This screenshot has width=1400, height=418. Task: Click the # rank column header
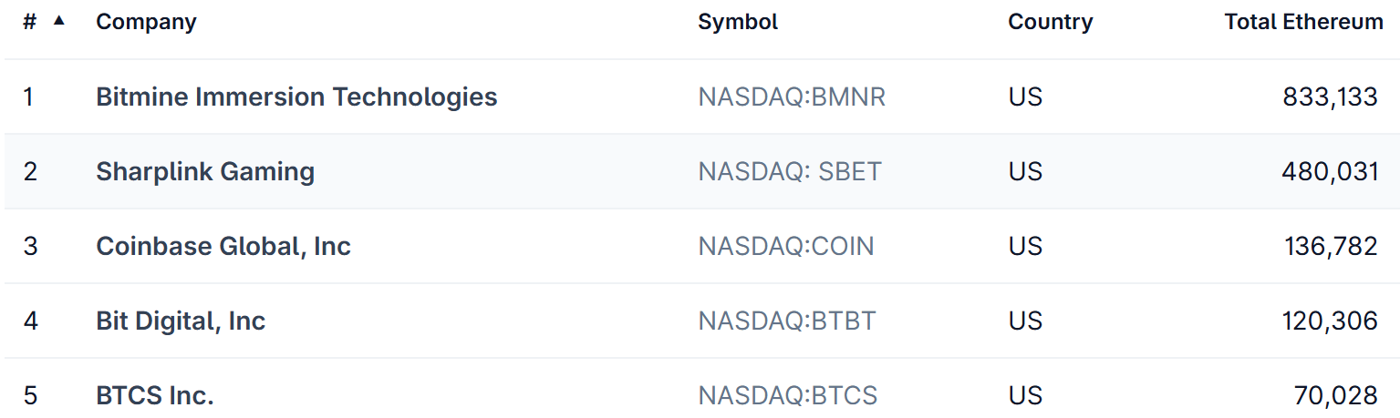tap(30, 22)
